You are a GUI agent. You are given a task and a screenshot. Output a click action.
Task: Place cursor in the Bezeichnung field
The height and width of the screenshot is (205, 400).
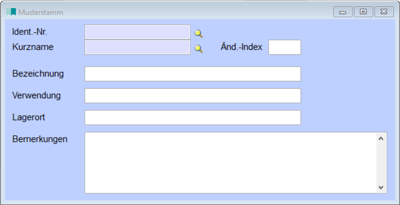tap(192, 74)
